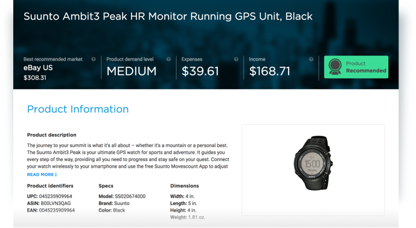Expand description with READ MORE link
416x228 pixels.
point(42,174)
